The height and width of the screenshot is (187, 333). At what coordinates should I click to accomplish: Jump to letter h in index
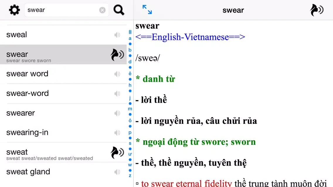click(130, 85)
